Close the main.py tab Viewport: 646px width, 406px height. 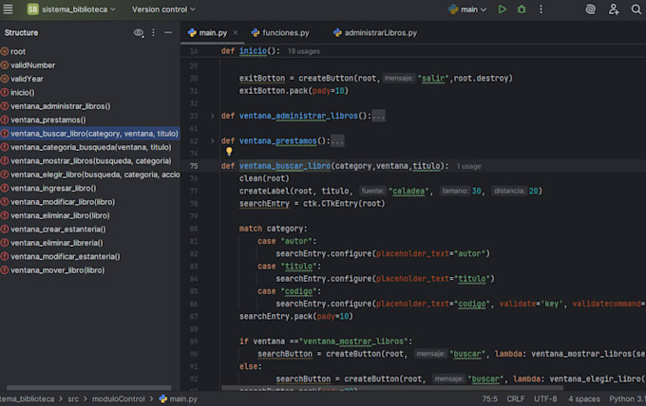pos(236,33)
